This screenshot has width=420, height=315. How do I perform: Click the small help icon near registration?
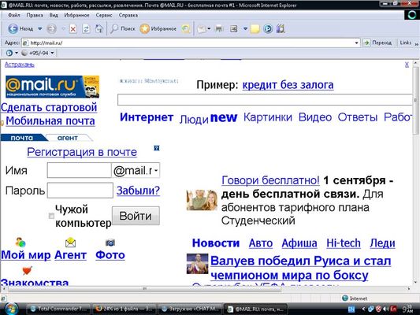(x=157, y=148)
